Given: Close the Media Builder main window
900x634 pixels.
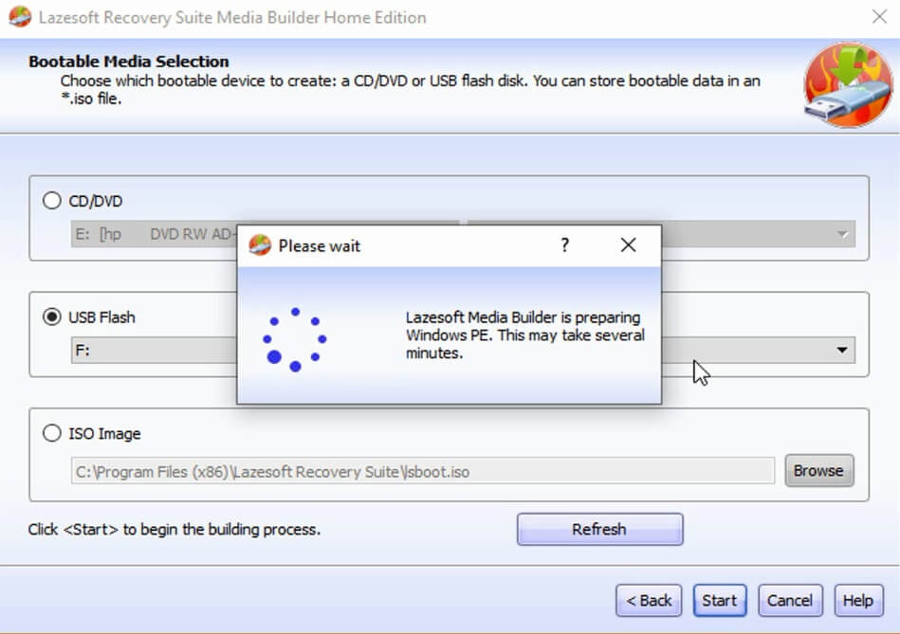Looking at the screenshot, I should pos(879,17).
